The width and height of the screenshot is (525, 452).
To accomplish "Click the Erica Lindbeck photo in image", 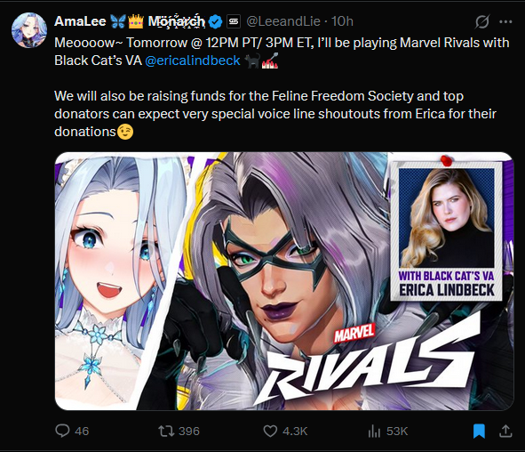I will (447, 218).
